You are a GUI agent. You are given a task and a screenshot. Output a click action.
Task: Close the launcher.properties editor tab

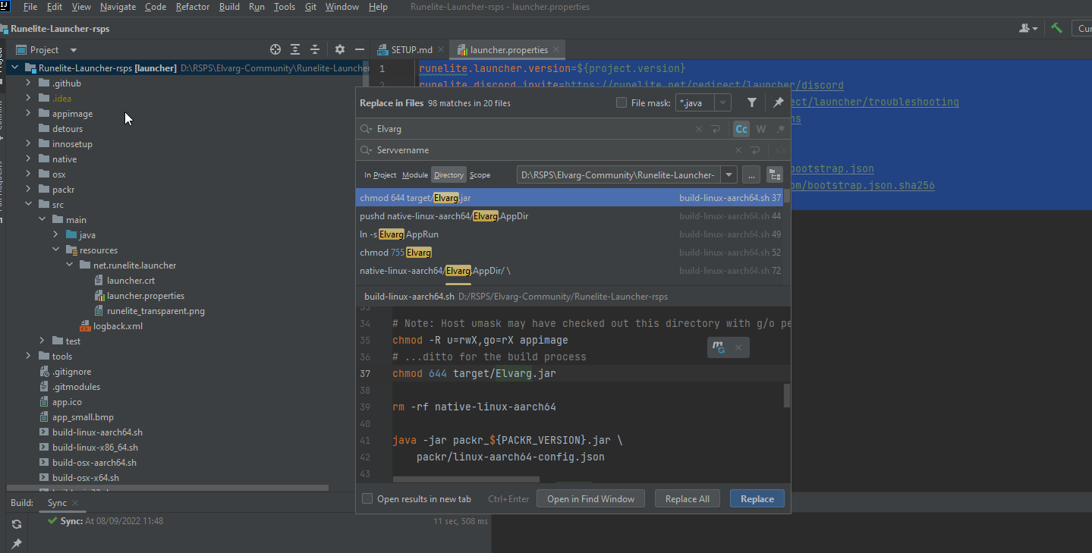557,50
